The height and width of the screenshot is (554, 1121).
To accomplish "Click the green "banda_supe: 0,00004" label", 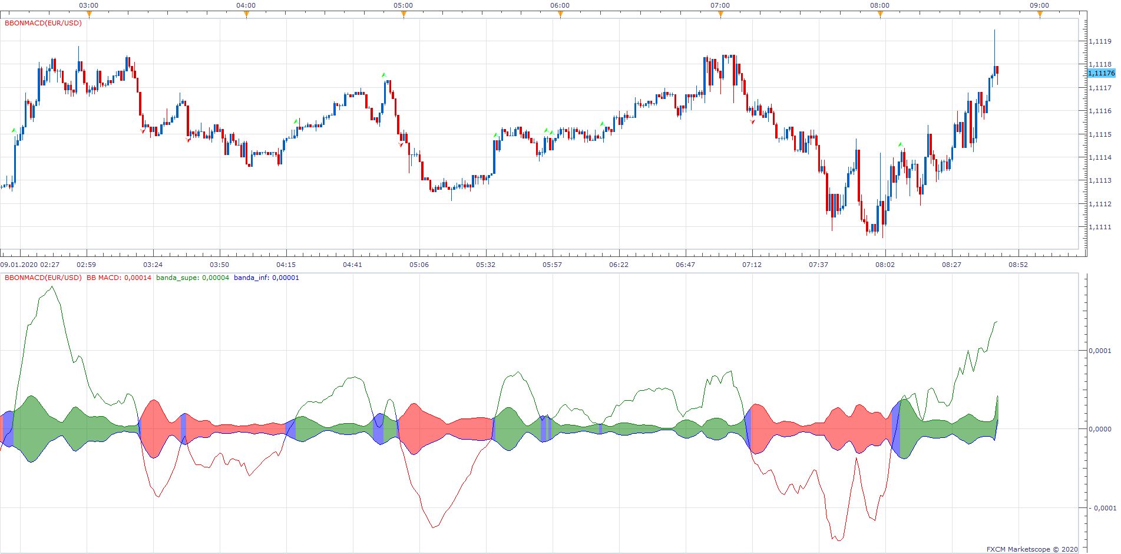I will pyautogui.click(x=193, y=278).
